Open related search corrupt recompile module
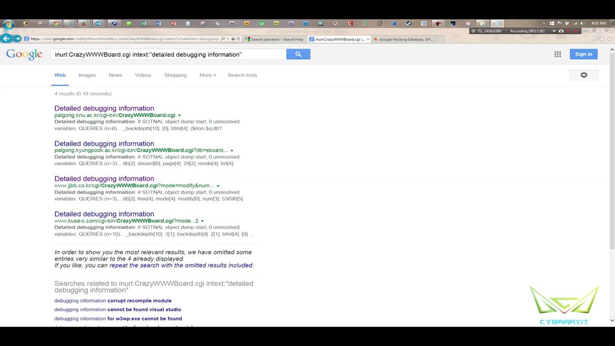 (113, 300)
